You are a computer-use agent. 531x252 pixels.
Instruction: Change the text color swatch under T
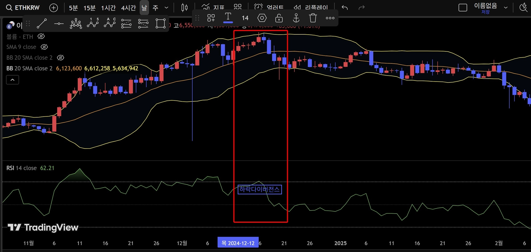[x=228, y=21]
